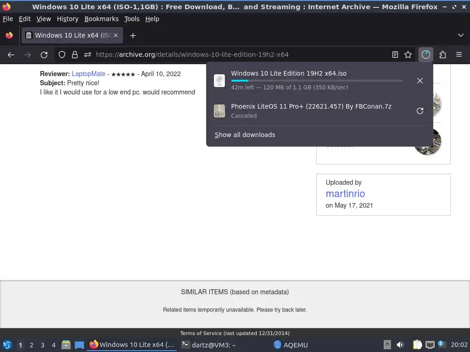
Task: Close the Windows 10 Lite x64 tab
Action: click(x=116, y=35)
